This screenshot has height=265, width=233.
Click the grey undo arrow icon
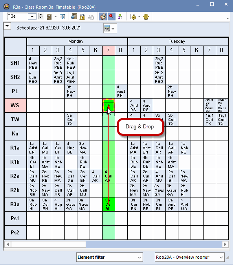[x=91, y=17]
